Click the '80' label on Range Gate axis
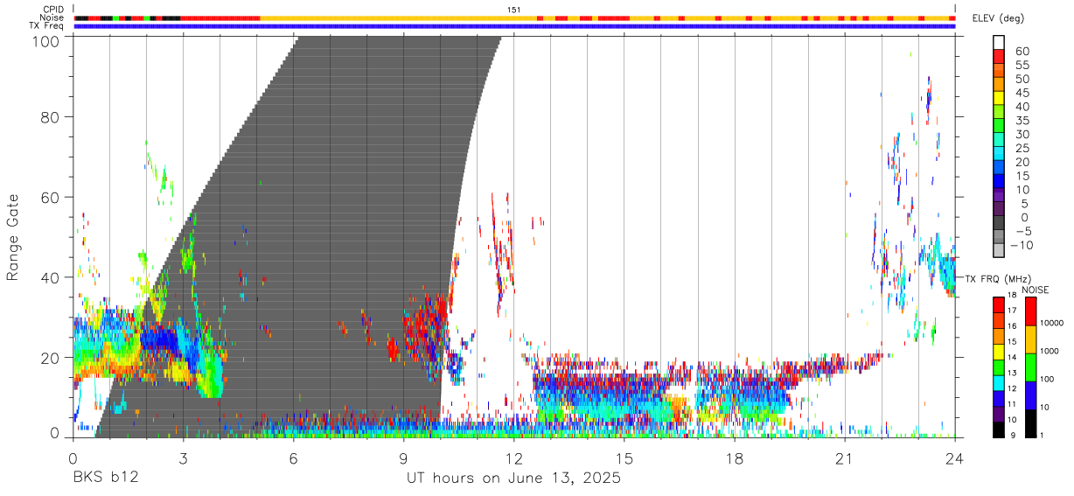Viewport: 1074px width, 496px height. (x=51, y=116)
